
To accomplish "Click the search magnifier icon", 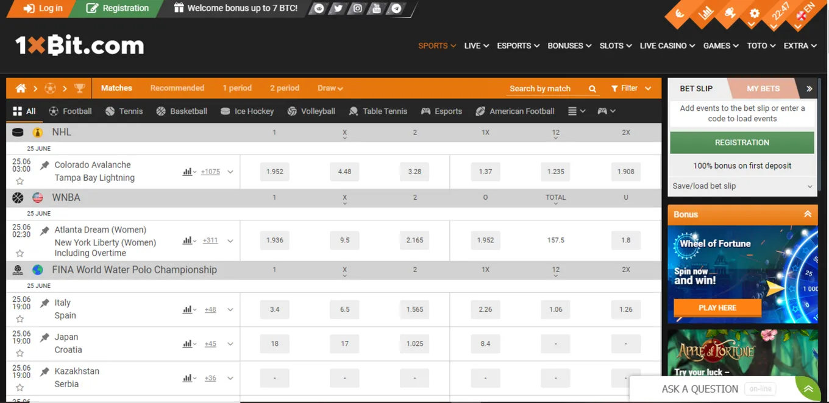I will (x=592, y=89).
